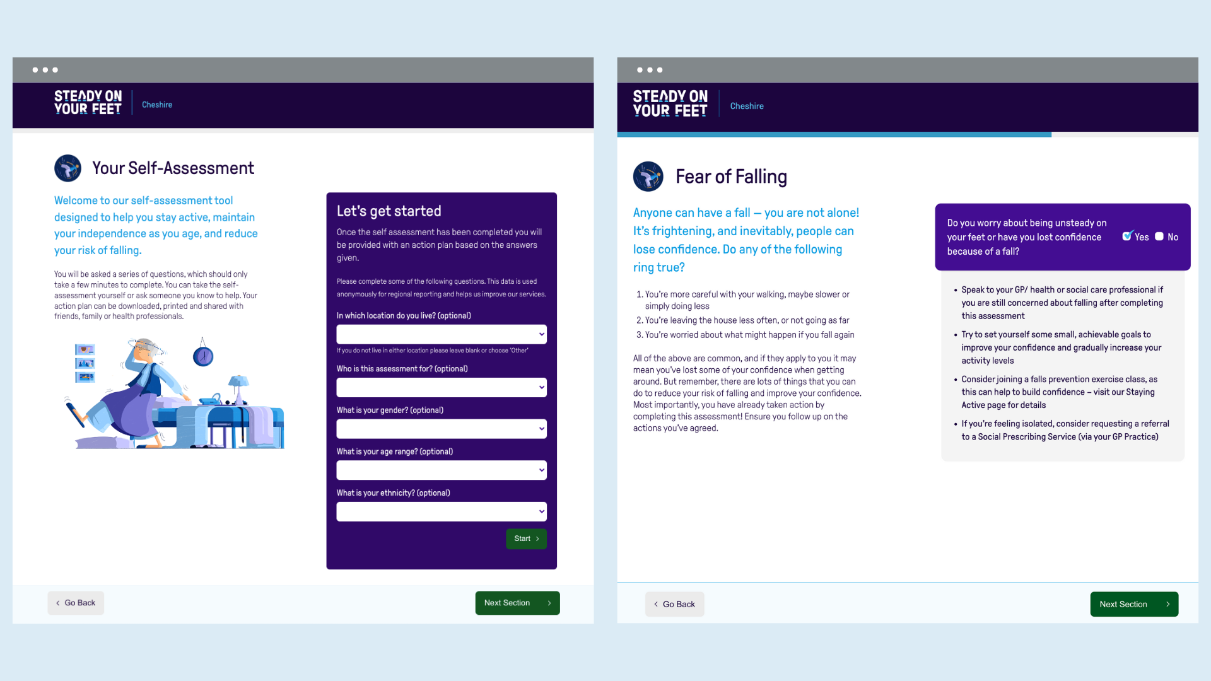Open the 'Who is this assessment for?' dropdown

coord(441,387)
